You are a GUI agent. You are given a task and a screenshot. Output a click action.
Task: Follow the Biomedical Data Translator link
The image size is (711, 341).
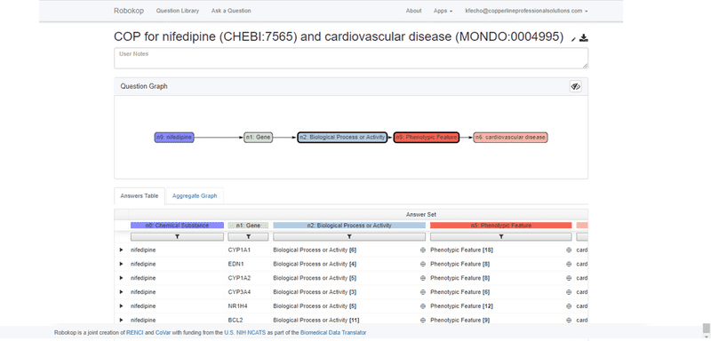333,333
